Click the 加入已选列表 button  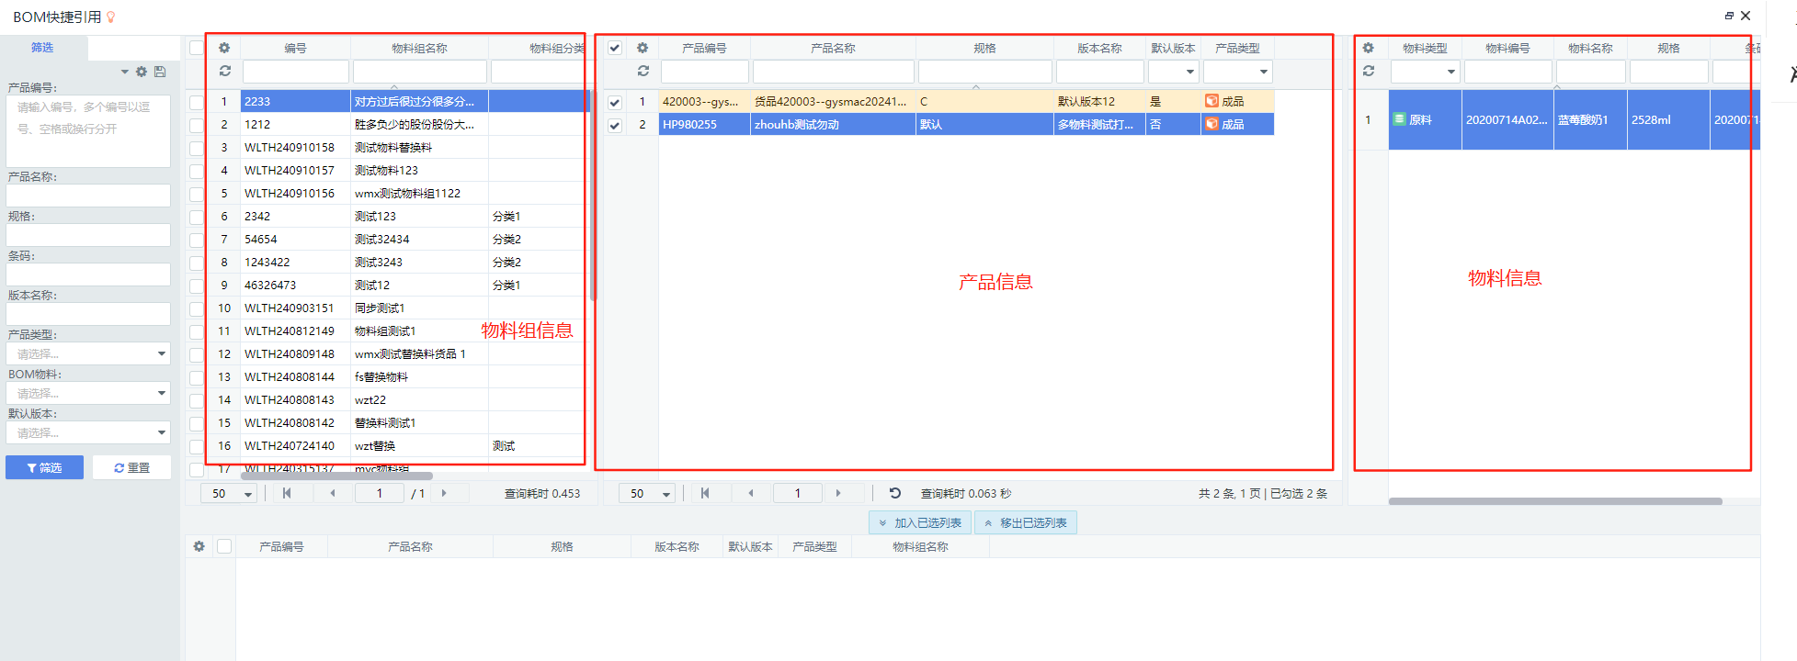coord(919,522)
